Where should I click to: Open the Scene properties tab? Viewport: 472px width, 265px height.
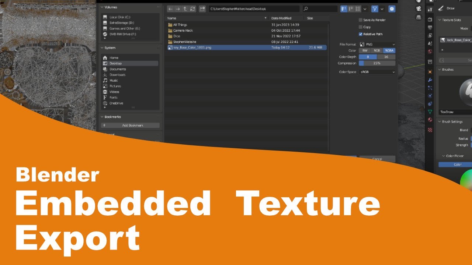point(430,43)
